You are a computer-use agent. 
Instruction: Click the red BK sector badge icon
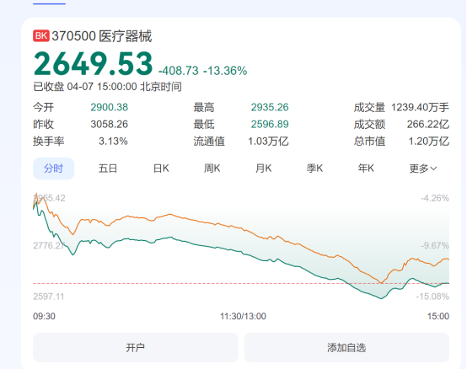click(x=41, y=36)
